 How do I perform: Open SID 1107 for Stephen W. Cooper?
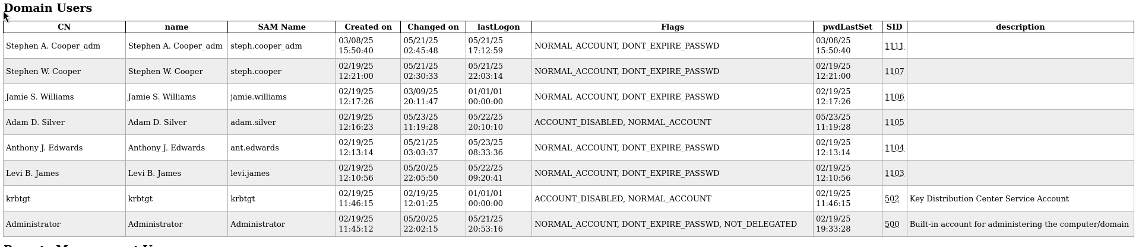coord(894,72)
